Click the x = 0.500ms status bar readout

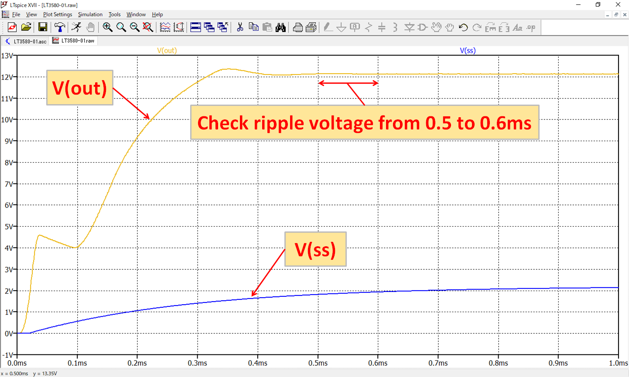pos(15,373)
